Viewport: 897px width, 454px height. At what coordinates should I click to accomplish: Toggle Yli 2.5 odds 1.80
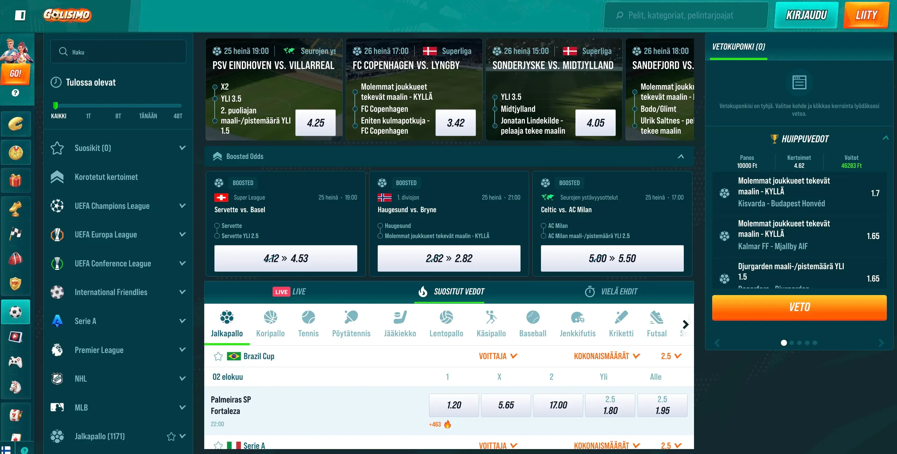click(610, 405)
